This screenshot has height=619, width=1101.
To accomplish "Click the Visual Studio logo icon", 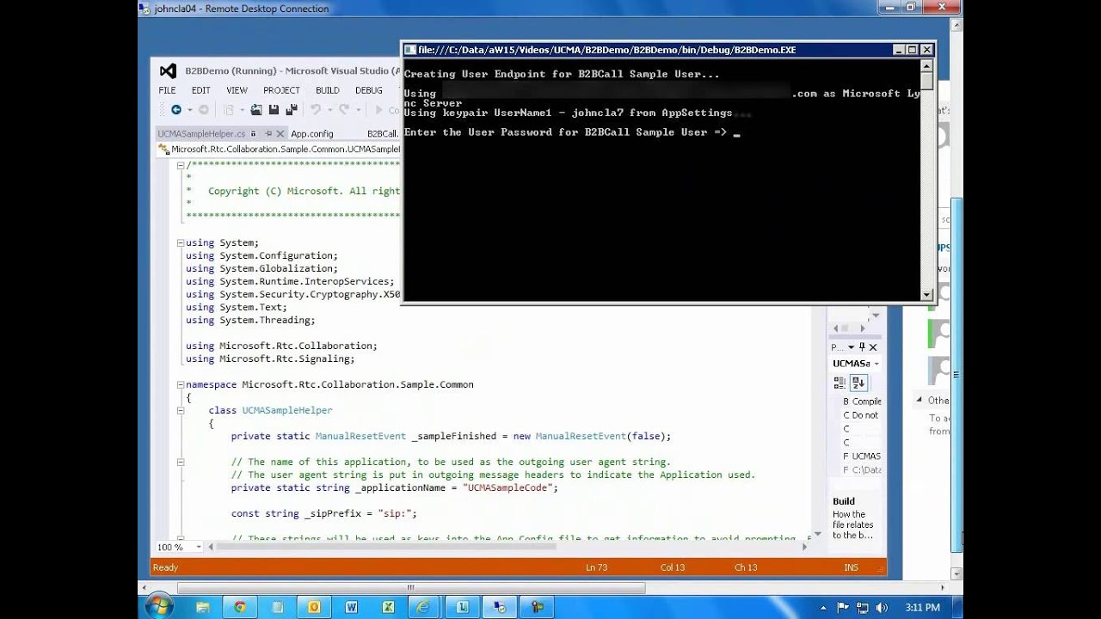I will (x=169, y=71).
